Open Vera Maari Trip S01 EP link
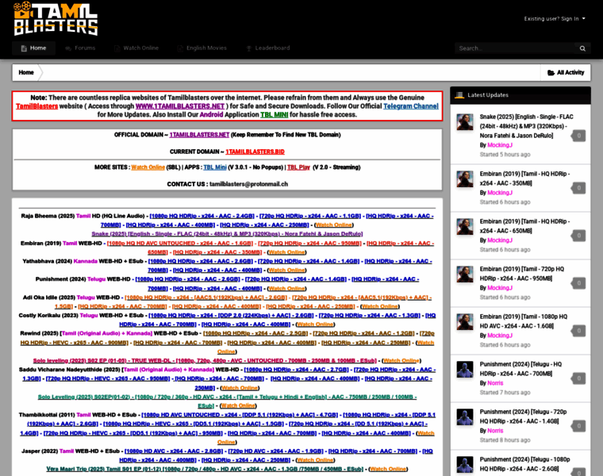The image size is (603, 476). click(205, 470)
